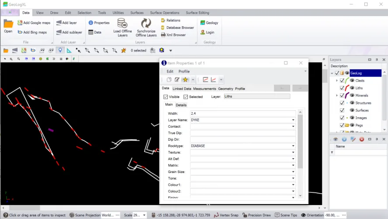Image resolution: width=388 pixels, height=219 pixels.
Task: Toggle the Liths layer checkbox
Action: pos(342,88)
